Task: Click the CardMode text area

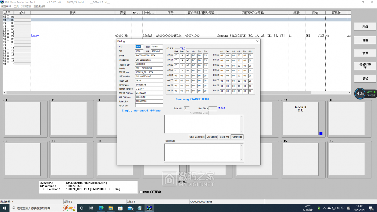Action: point(204,152)
